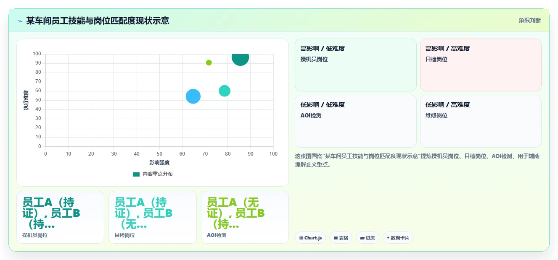Screen dimensions: 558x260
Task: Open the 高影响 / 高难度 quadrant card
Action: pos(481,65)
